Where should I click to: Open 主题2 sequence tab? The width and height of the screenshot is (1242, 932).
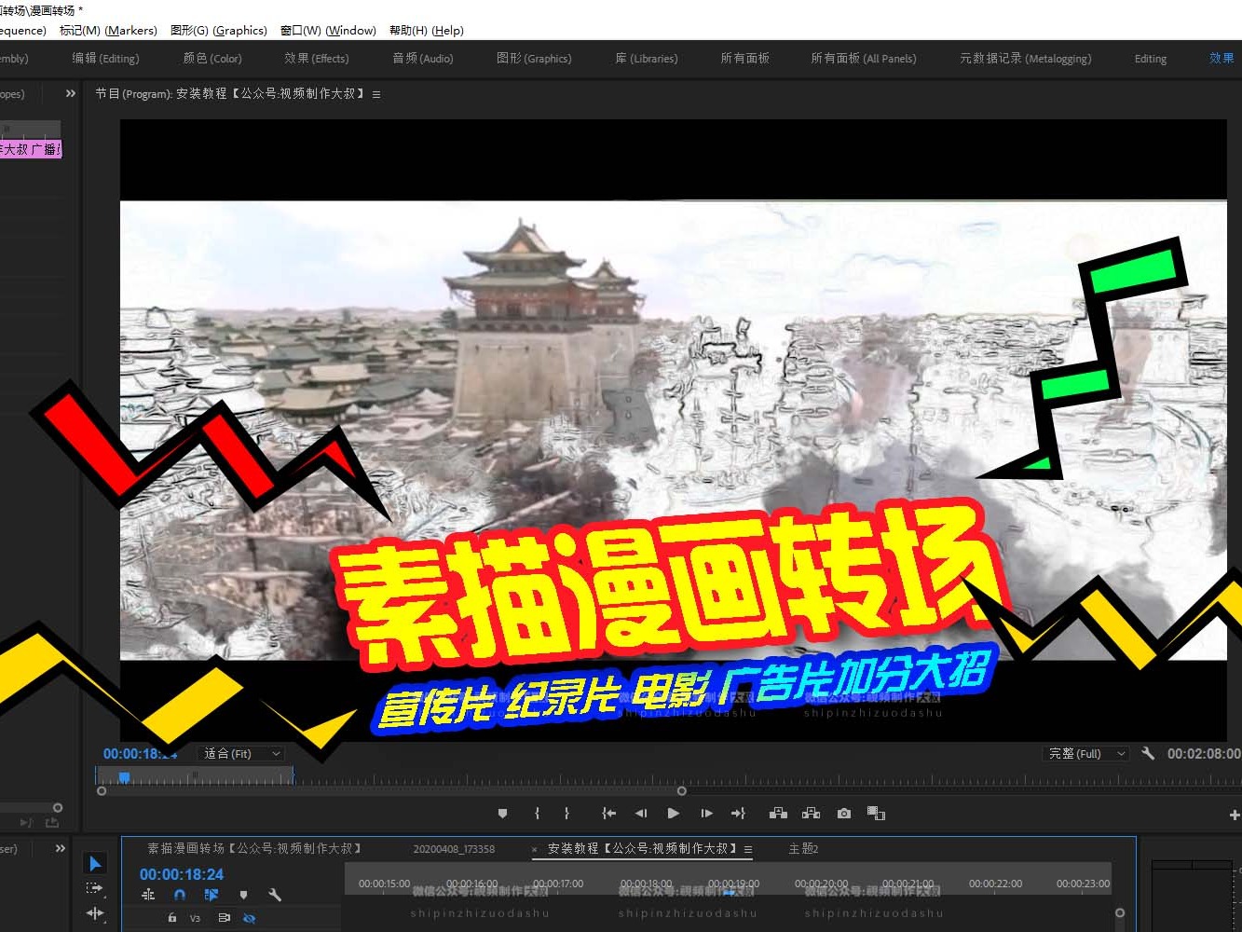[x=803, y=848]
